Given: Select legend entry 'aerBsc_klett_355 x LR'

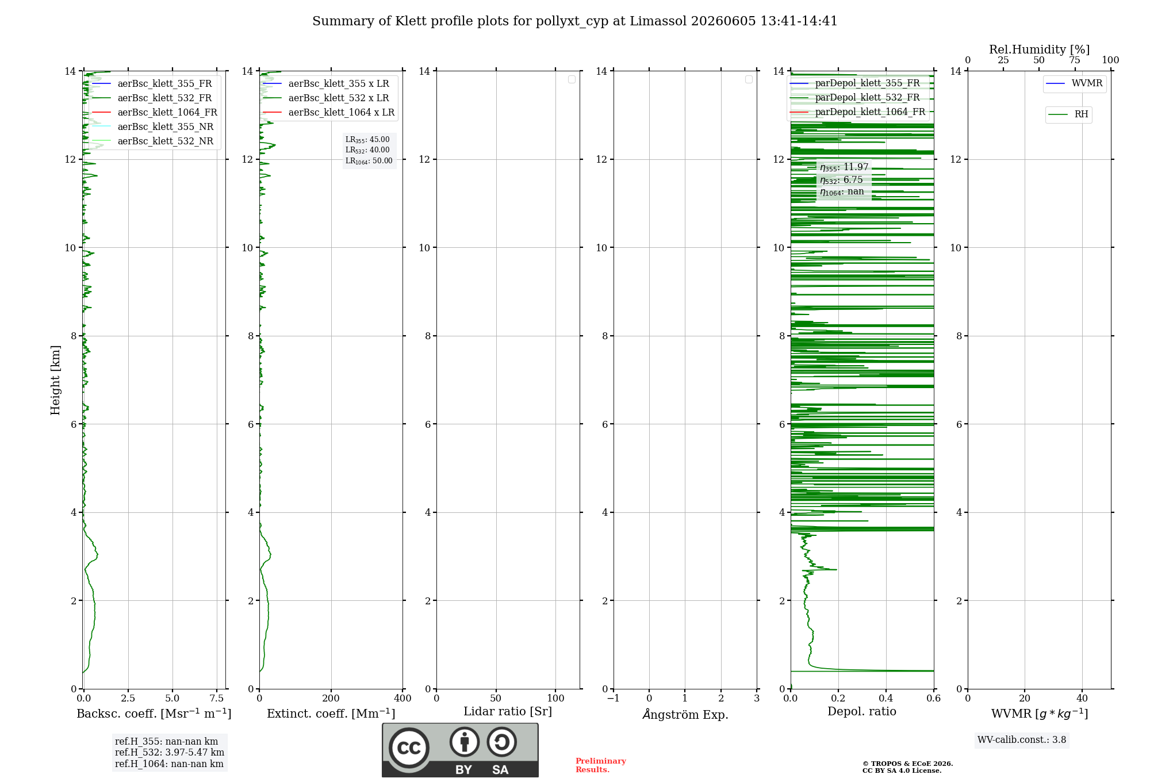Looking at the screenshot, I should tap(339, 84).
